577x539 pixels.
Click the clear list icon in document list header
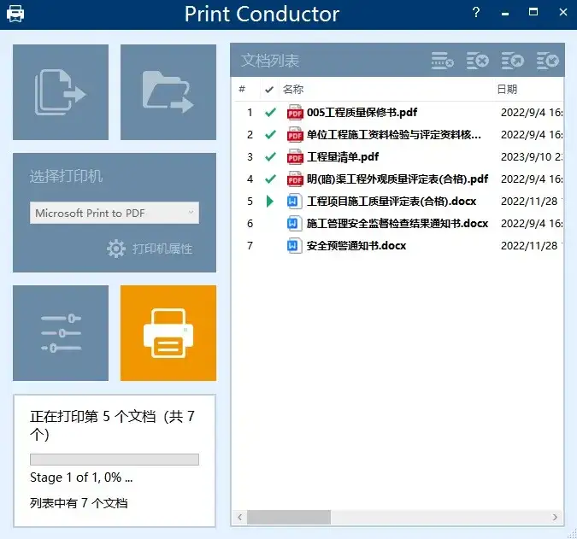coord(442,61)
